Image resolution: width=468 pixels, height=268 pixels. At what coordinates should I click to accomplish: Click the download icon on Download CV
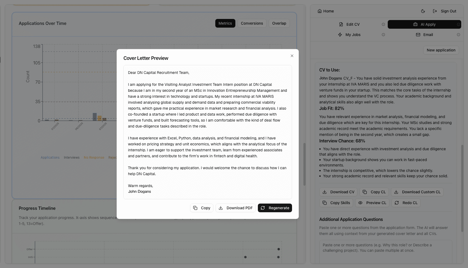pos(325,192)
